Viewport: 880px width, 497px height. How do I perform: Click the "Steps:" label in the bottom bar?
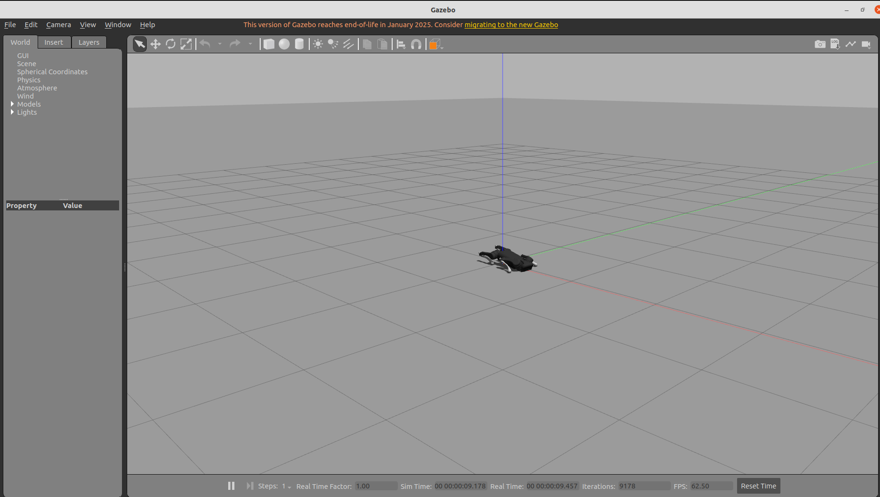(x=268, y=486)
